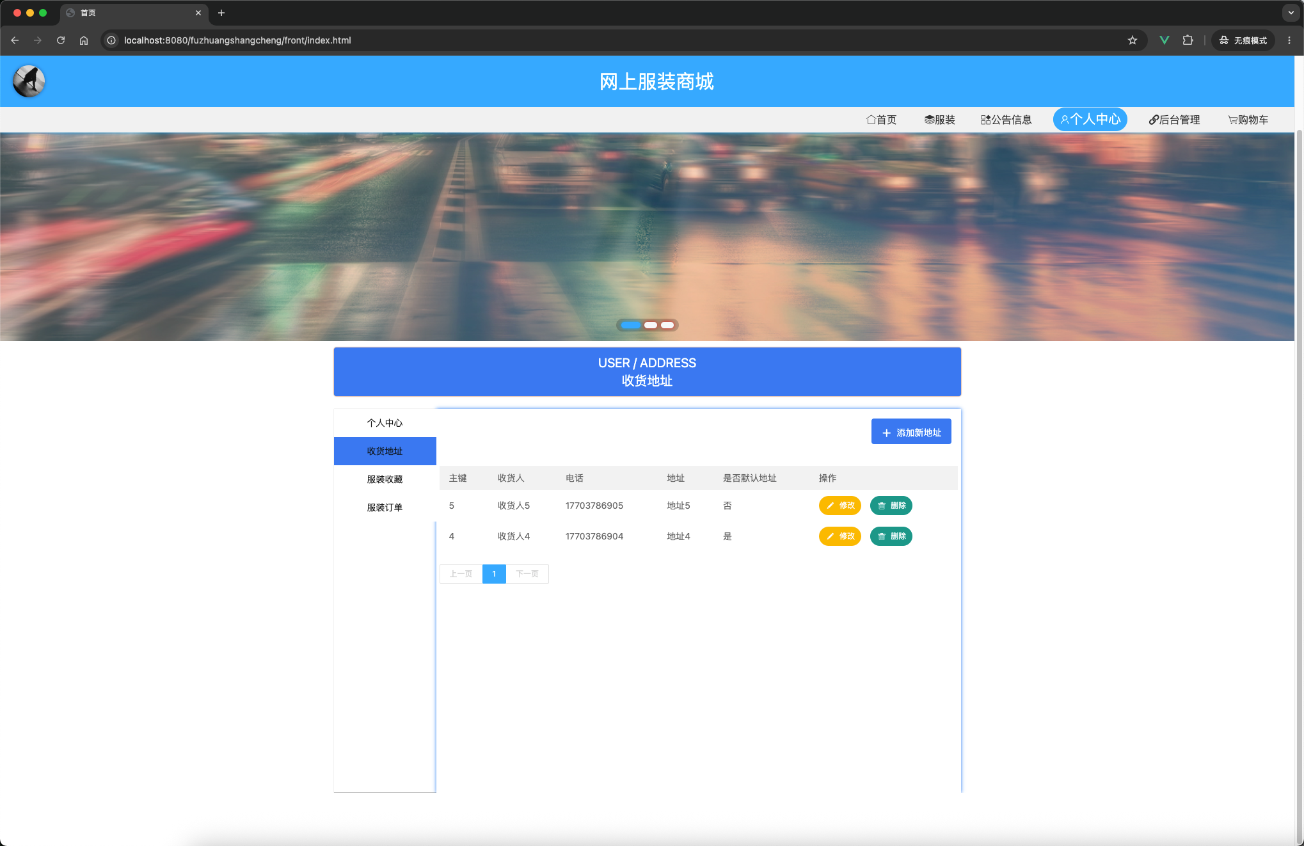Click the browser back arrow
Viewport: 1304px width, 846px height.
[x=15, y=40]
